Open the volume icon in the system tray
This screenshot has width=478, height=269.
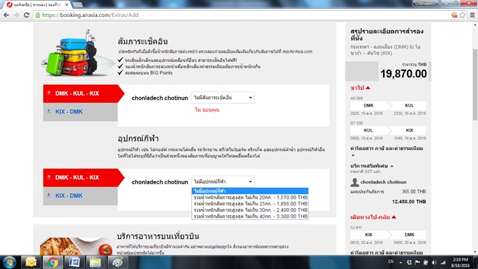(x=434, y=262)
